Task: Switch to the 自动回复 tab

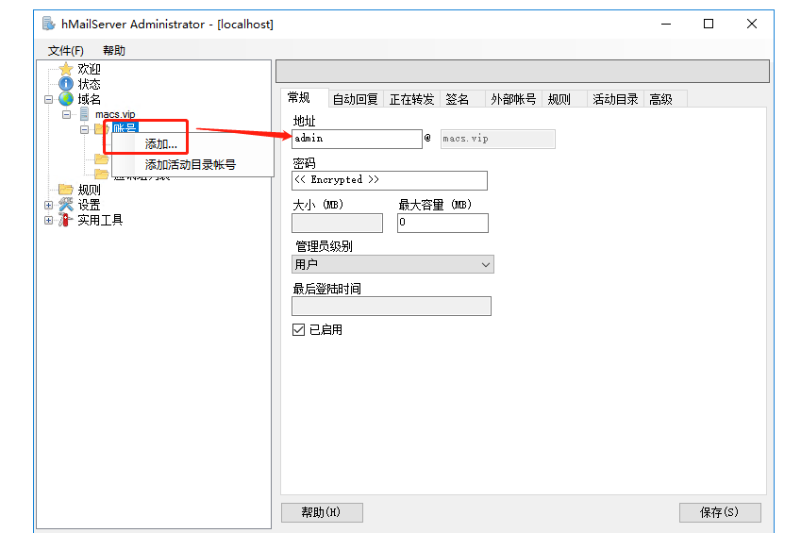Action: [356, 99]
